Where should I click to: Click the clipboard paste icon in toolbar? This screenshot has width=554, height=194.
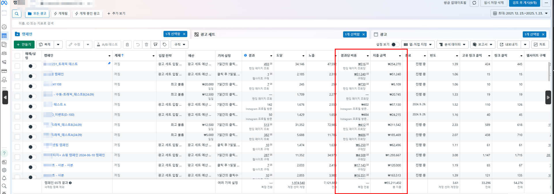coord(127,45)
